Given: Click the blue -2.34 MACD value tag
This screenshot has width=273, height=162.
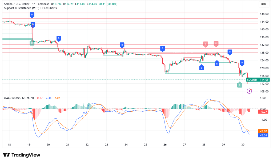Looking at the screenshot, I should click(263, 135).
